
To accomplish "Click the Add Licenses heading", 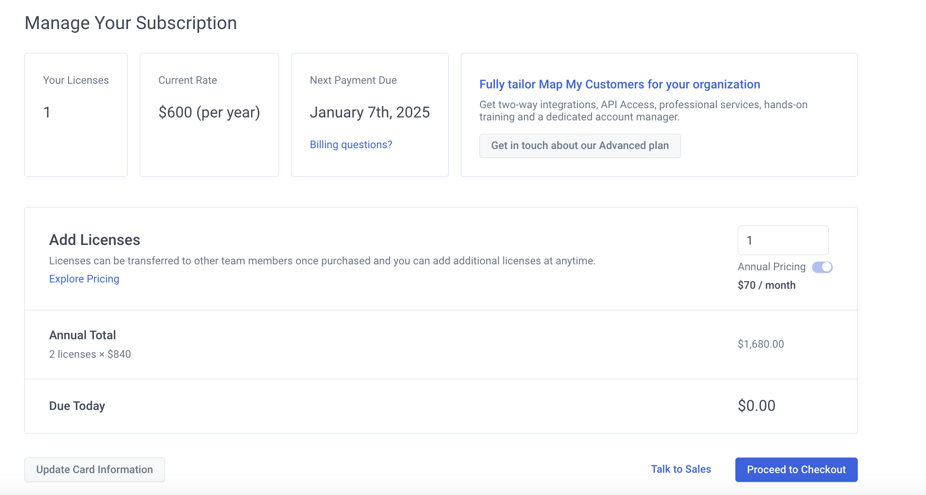I will coord(95,240).
